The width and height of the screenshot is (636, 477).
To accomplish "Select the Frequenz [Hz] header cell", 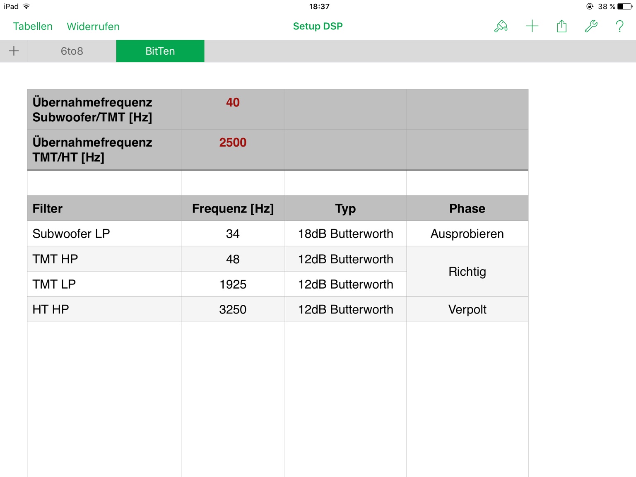I will 233,208.
